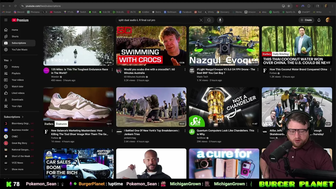Open National Geographic channel in sidebar

pyautogui.click(x=18, y=150)
